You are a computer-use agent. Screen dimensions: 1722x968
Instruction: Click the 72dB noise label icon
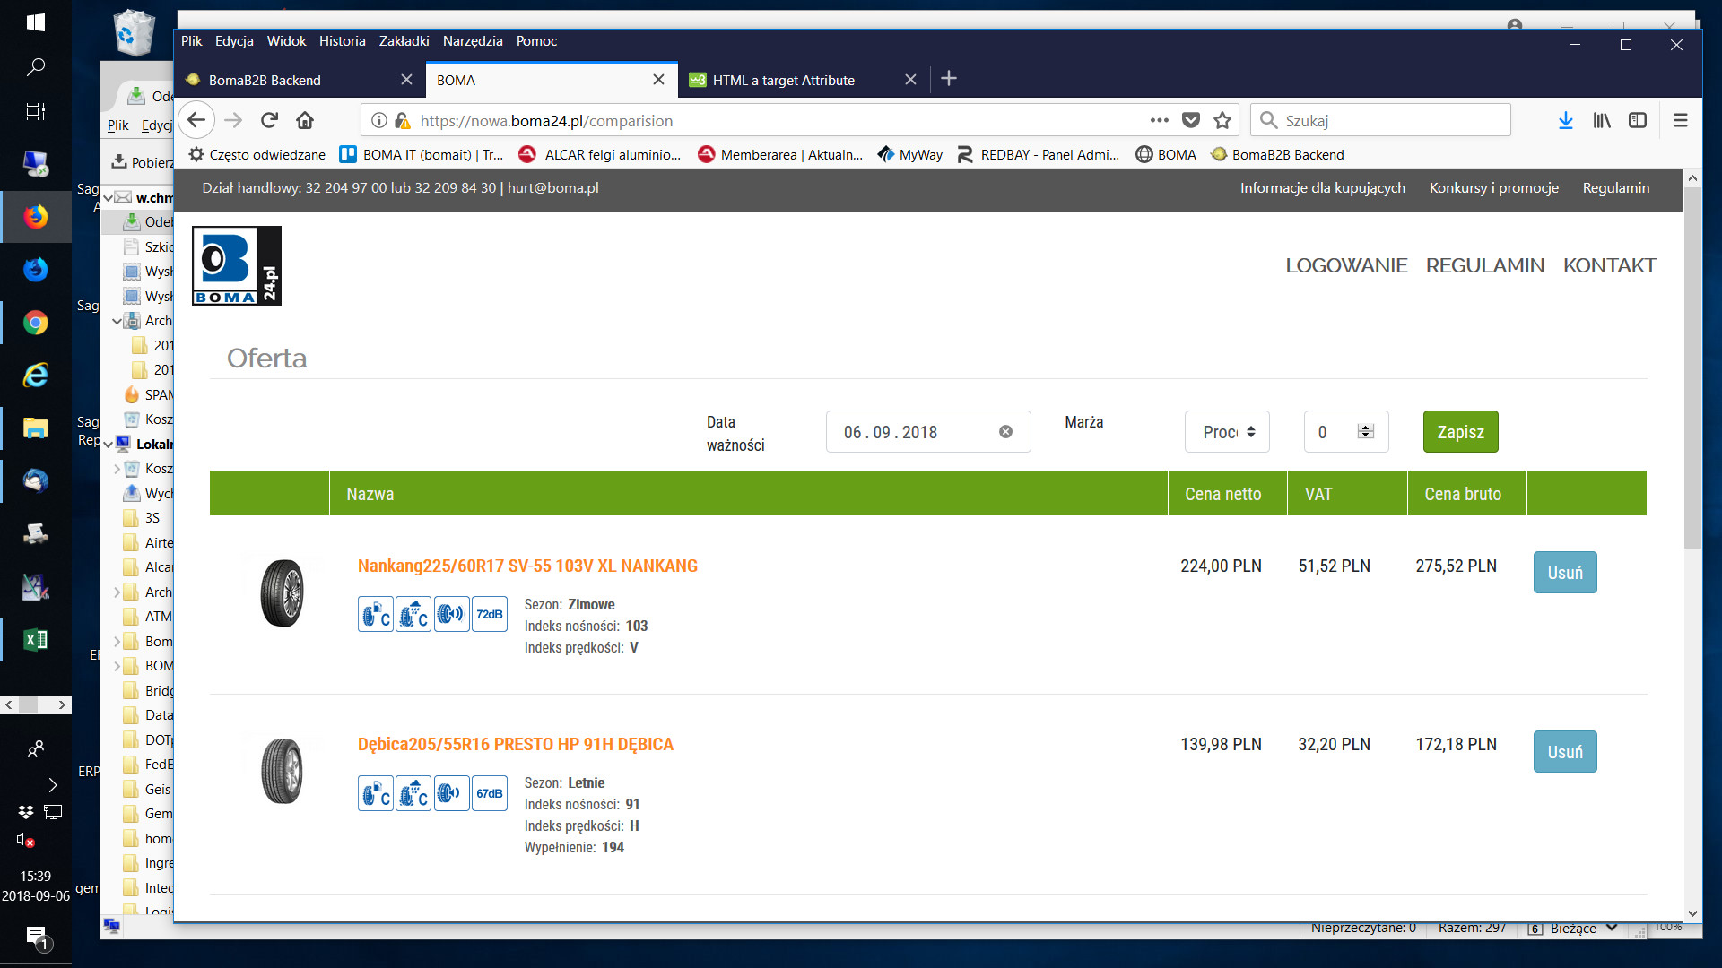tap(489, 615)
